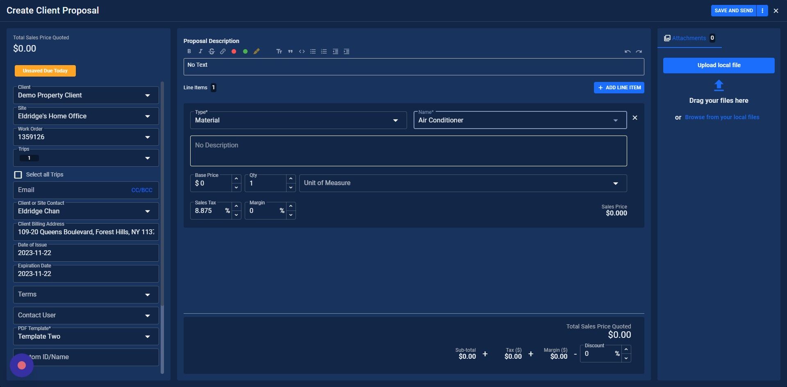This screenshot has height=387, width=787.
Task: Open the Terms dropdown
Action: point(86,294)
